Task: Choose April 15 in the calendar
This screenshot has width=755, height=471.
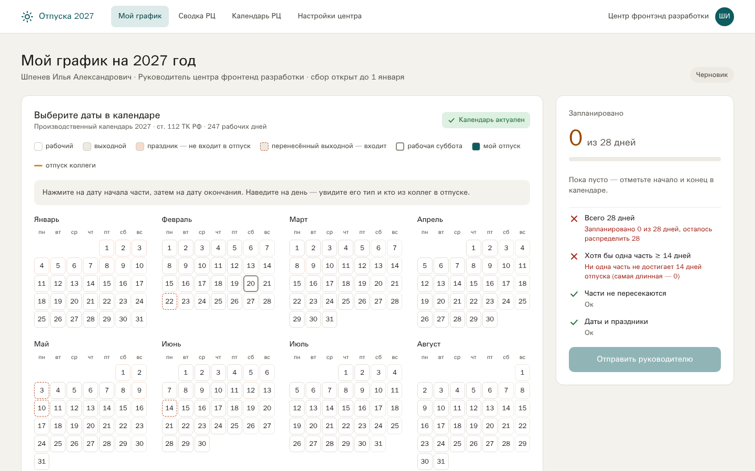Action: [473, 283]
